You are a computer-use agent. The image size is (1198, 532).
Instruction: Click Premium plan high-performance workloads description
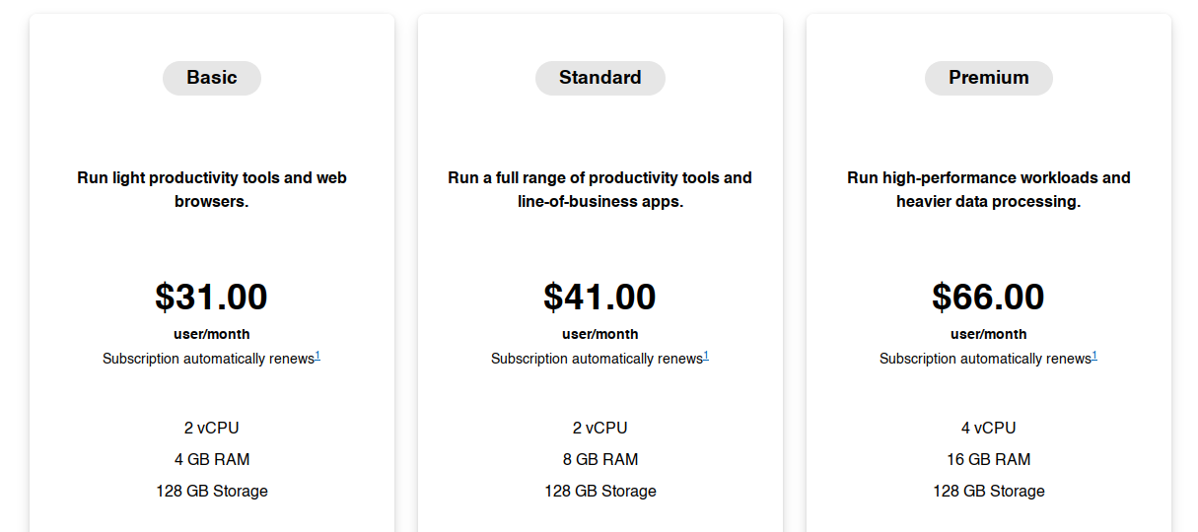pos(989,190)
